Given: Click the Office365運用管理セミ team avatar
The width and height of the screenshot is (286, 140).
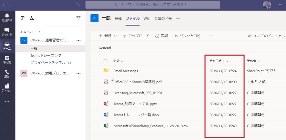Looking at the screenshot, I should tap(24, 40).
